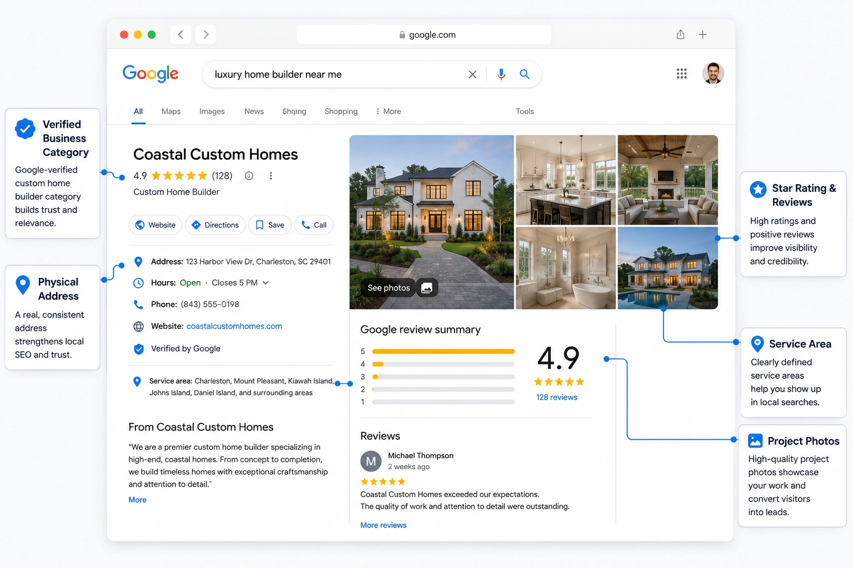Click the Verified Business Category badge icon
This screenshot has height=568, width=853.
click(25, 129)
